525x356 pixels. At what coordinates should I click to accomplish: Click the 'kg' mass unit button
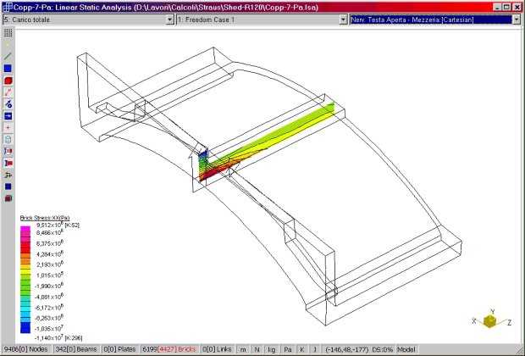pos(271,349)
